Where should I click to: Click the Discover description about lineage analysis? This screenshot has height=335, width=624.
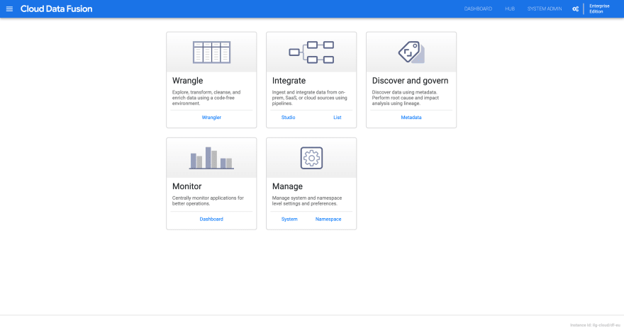[x=405, y=98]
